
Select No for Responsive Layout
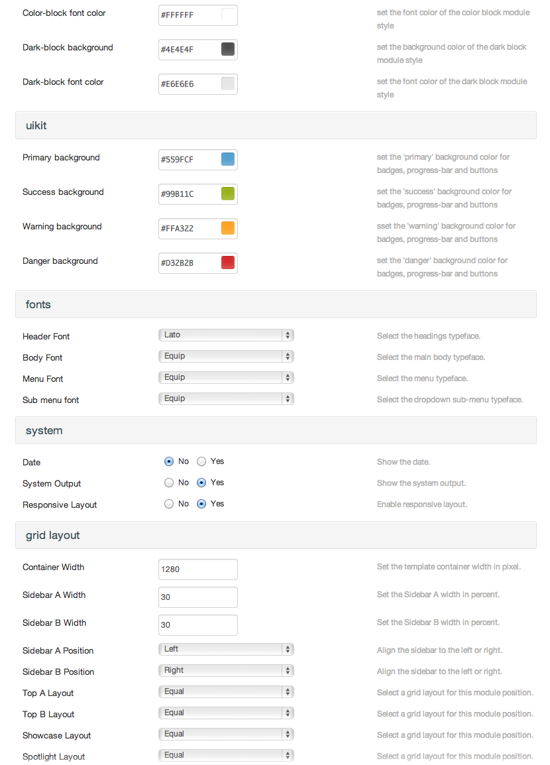click(169, 504)
